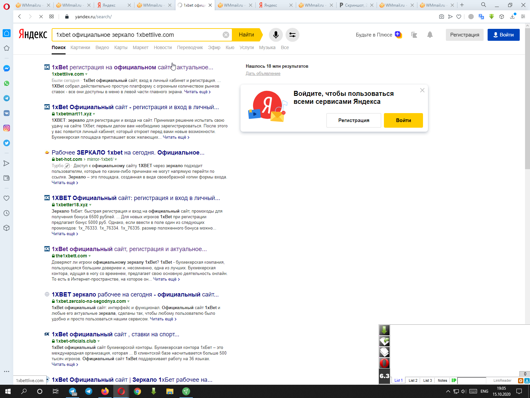Viewport: 530px width, 398px height.
Task: Expand options arrow next to 1xbettlive.com
Action: pos(86,74)
